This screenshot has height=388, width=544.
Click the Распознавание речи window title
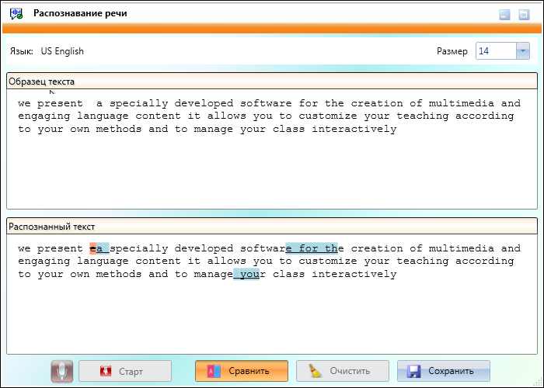tap(80, 13)
